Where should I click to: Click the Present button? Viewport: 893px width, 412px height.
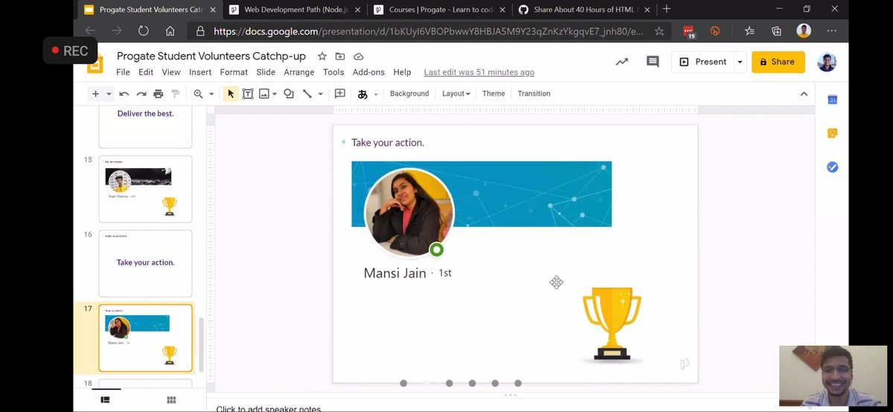point(703,62)
